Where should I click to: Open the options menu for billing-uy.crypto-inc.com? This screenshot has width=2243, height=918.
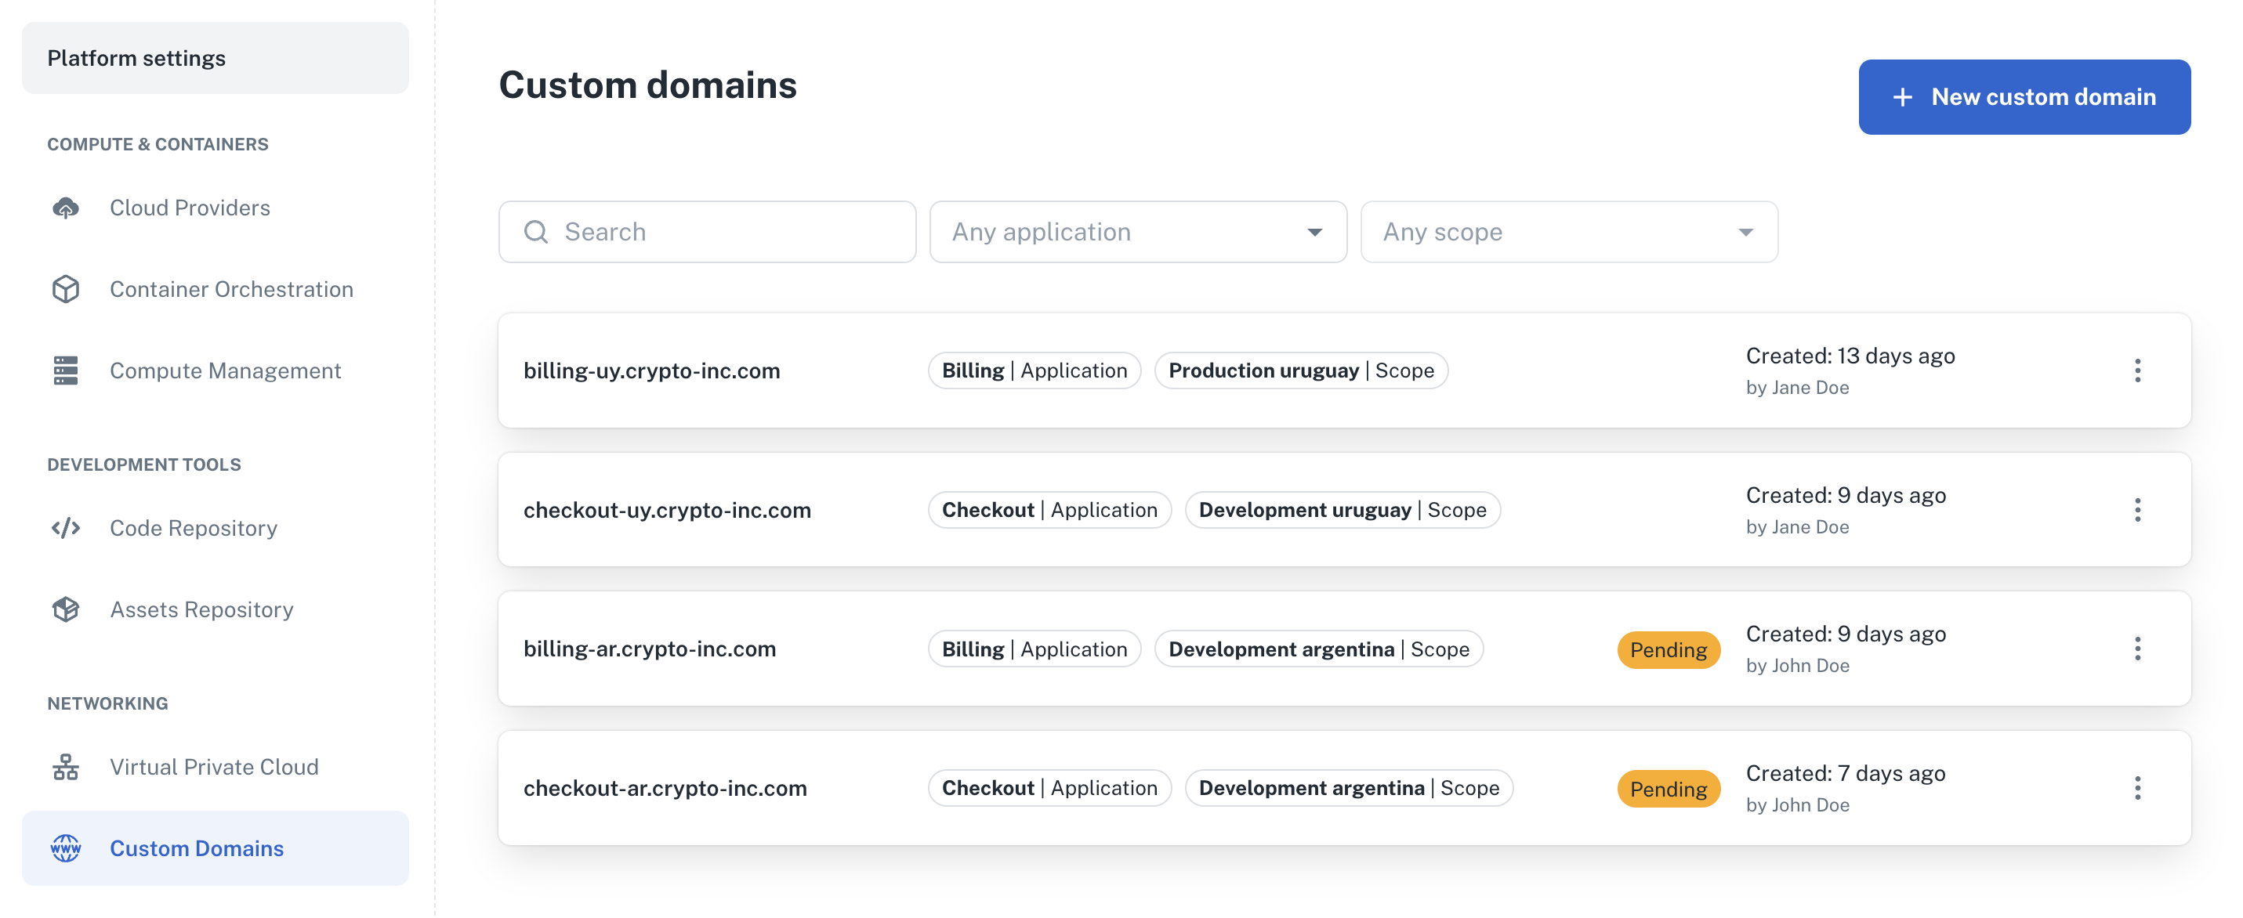pos(2139,370)
